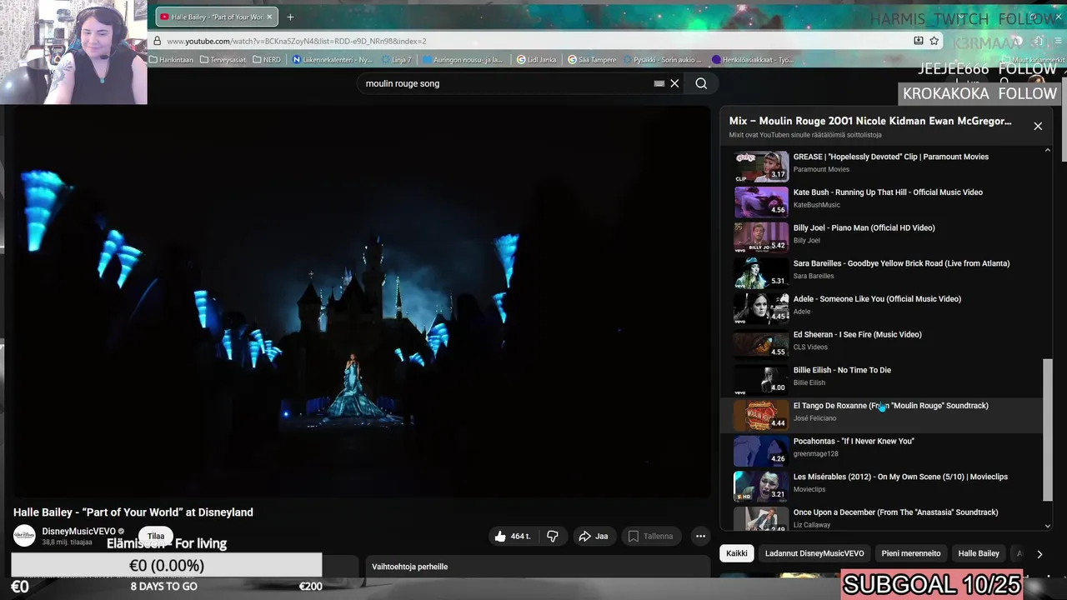Play Billie Eilish No Time To Die thumbnail
The width and height of the screenshot is (1067, 600).
click(761, 379)
